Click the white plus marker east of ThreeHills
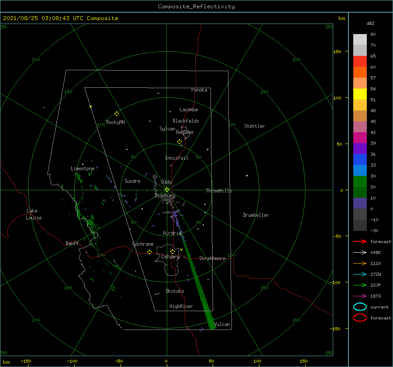The width and height of the screenshot is (393, 367). (x=247, y=175)
